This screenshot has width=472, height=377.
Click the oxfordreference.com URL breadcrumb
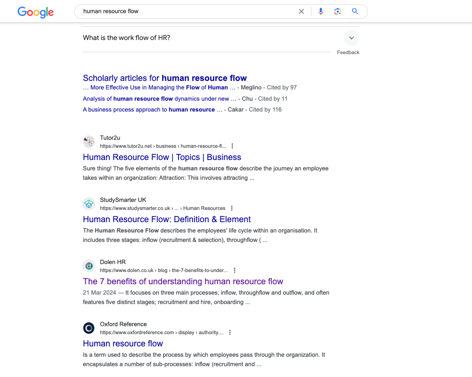[162, 332]
